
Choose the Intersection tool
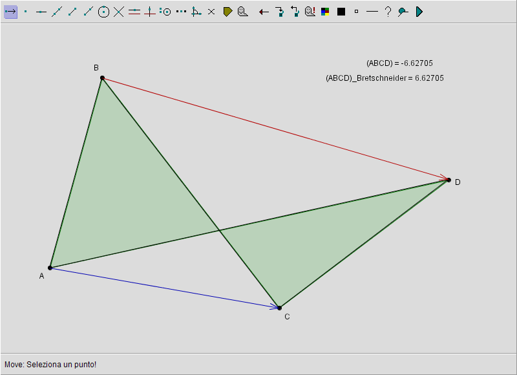pyautogui.click(x=119, y=12)
